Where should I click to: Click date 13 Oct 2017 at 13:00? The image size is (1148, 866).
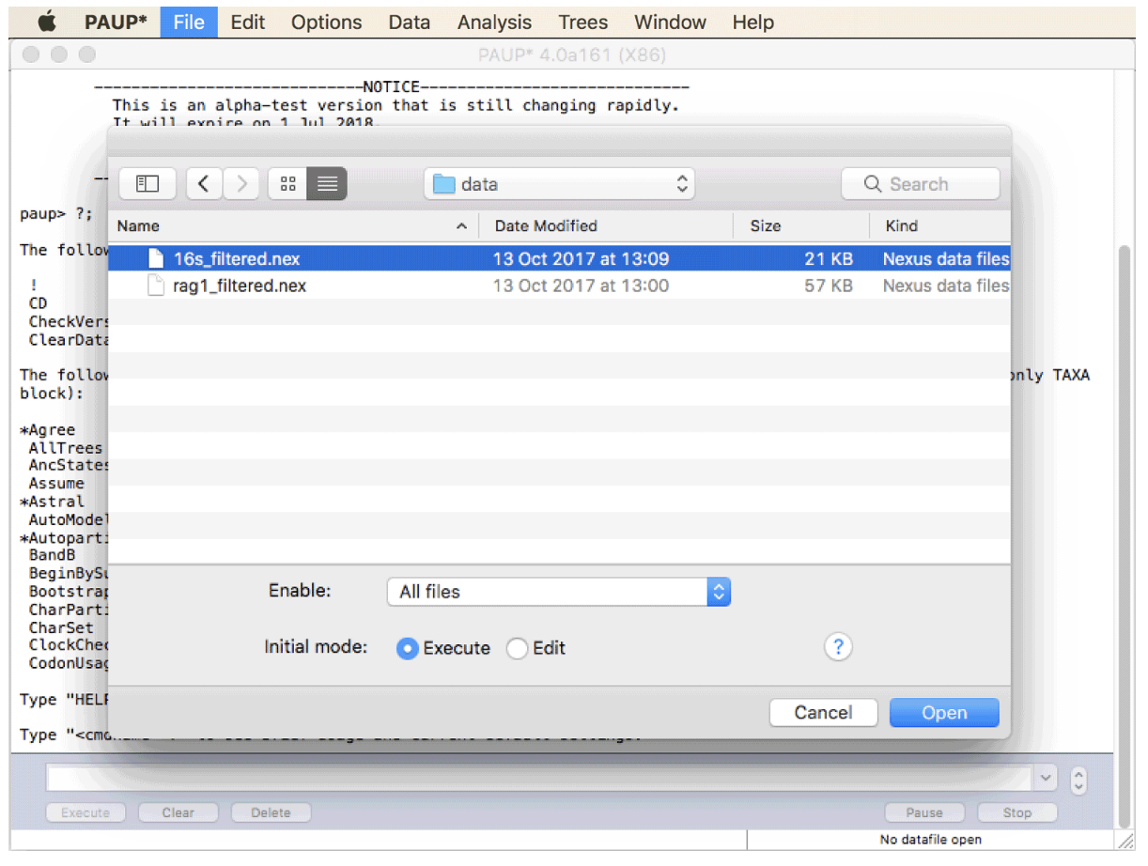(582, 286)
